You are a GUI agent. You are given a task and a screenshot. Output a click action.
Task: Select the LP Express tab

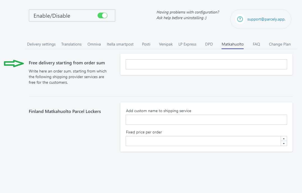(187, 44)
